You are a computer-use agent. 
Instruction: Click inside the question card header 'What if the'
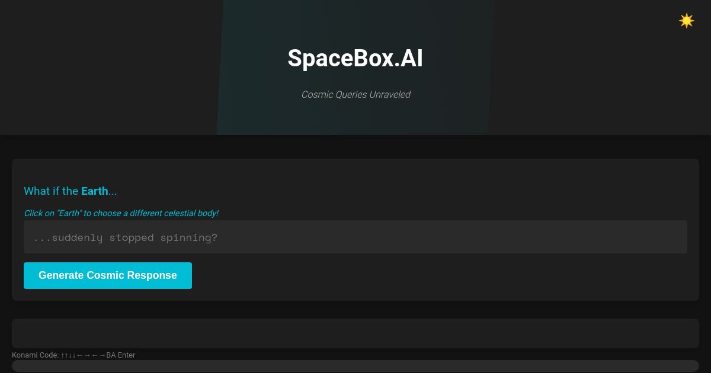point(52,191)
